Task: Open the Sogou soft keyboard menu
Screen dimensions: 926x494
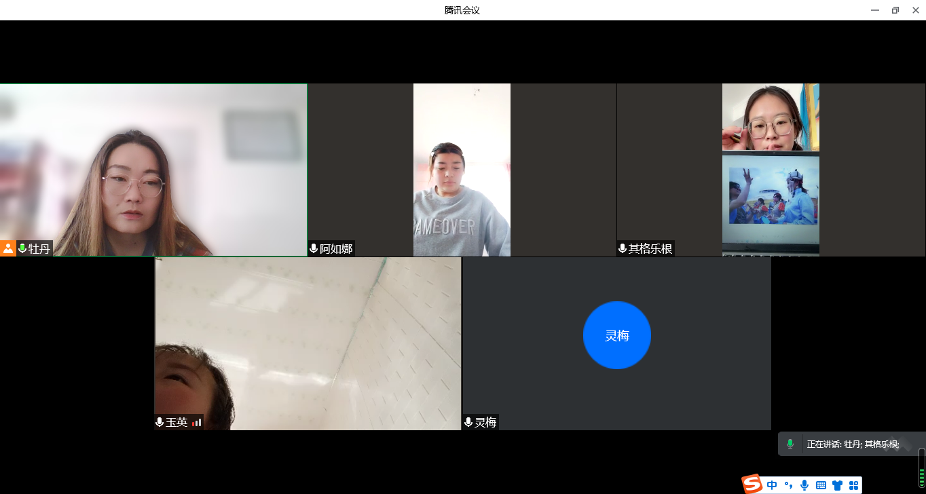Action: coord(821,485)
